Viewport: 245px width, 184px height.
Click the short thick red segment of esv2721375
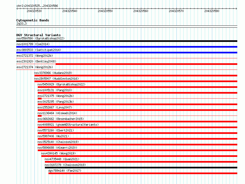(x=40, y=99)
